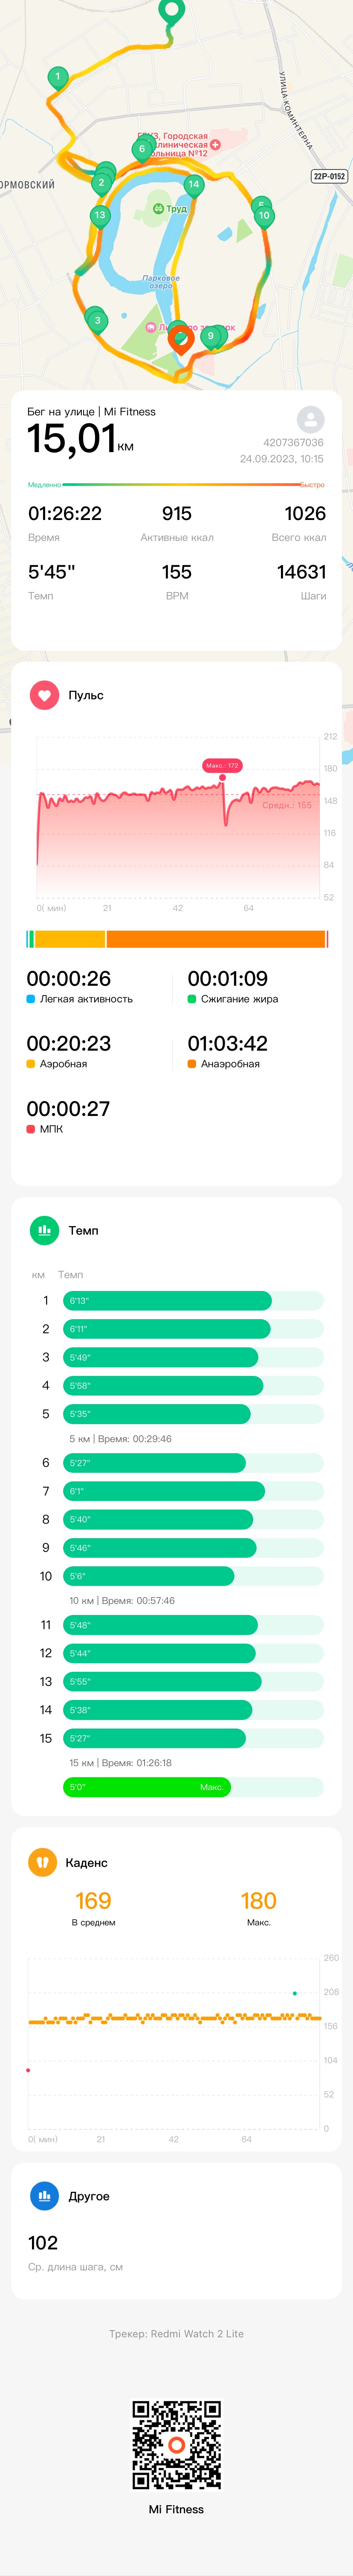Select kilometer 1 pace bar 6'13"

point(167,1301)
